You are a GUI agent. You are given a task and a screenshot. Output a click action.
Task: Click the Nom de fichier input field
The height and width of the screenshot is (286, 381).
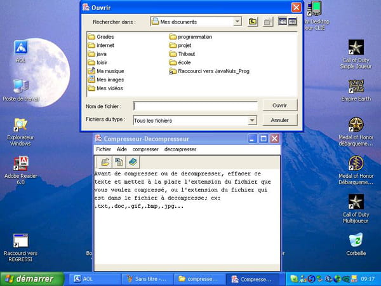pos(196,106)
